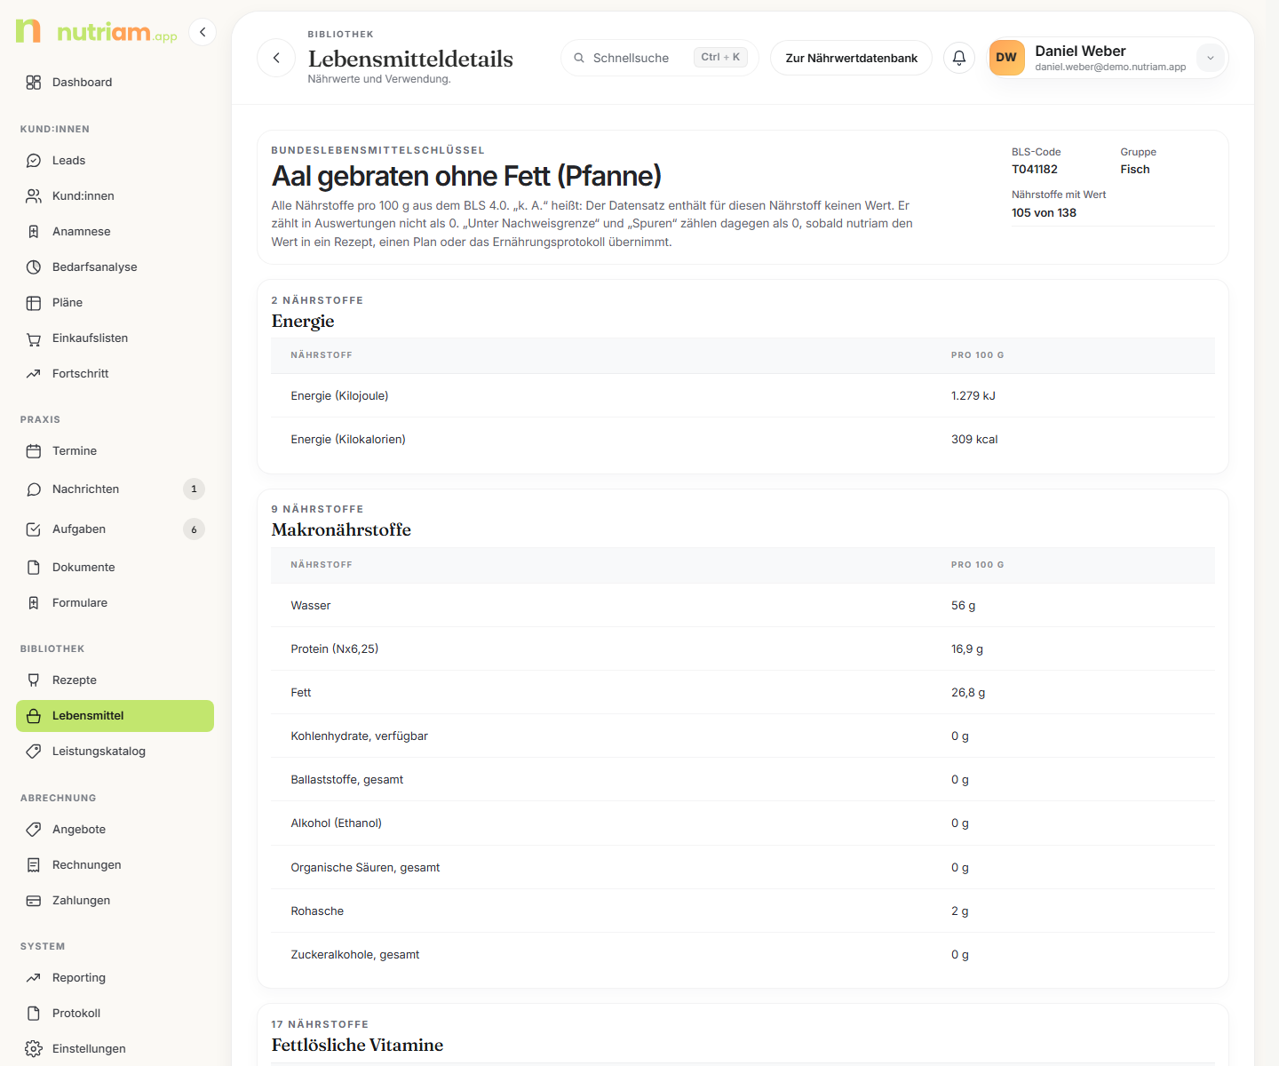The width and height of the screenshot is (1279, 1066).
Task: Click the Dashboard grid icon
Action: [34, 83]
